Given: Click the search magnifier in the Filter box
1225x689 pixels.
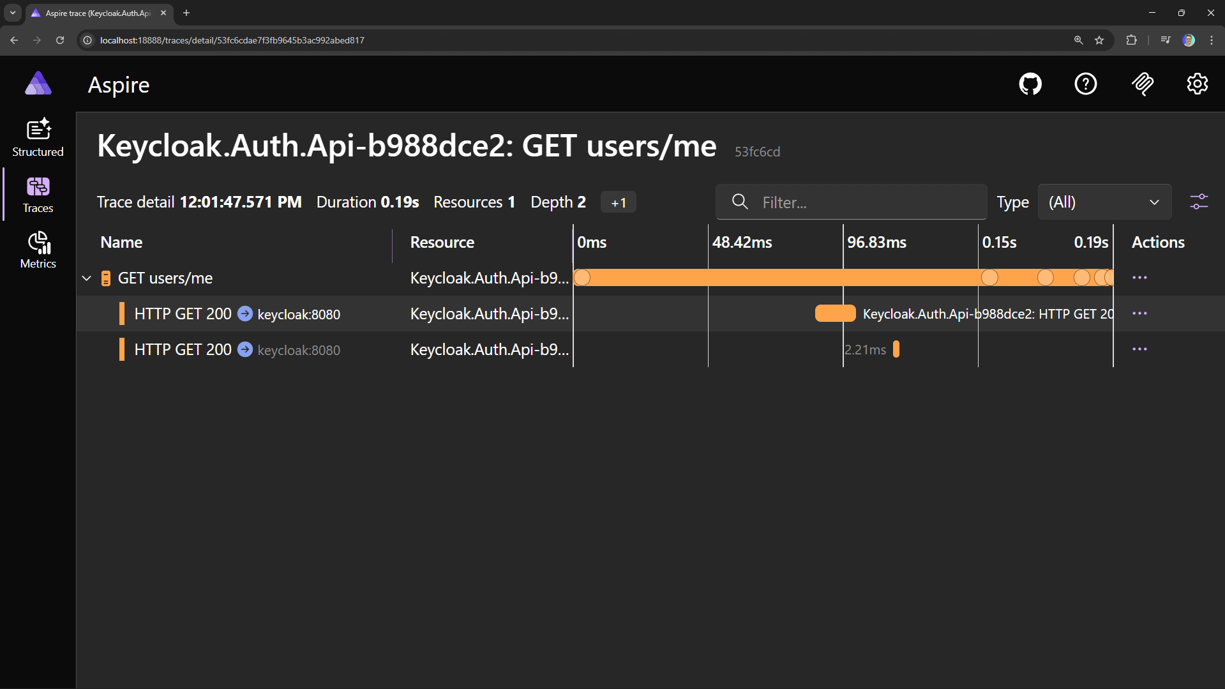Looking at the screenshot, I should coord(739,202).
